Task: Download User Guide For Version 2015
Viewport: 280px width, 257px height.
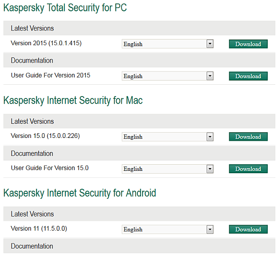Action: click(x=248, y=76)
